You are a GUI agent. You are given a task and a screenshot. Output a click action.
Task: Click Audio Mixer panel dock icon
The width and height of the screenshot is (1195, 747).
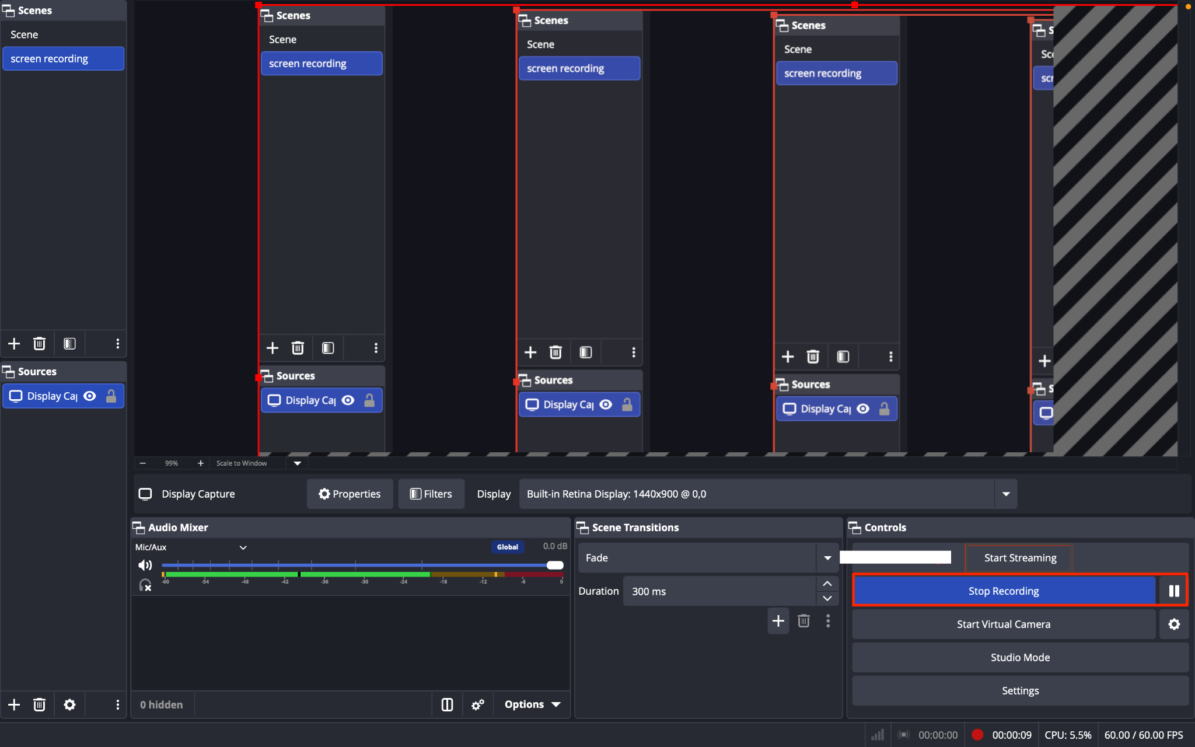point(139,528)
